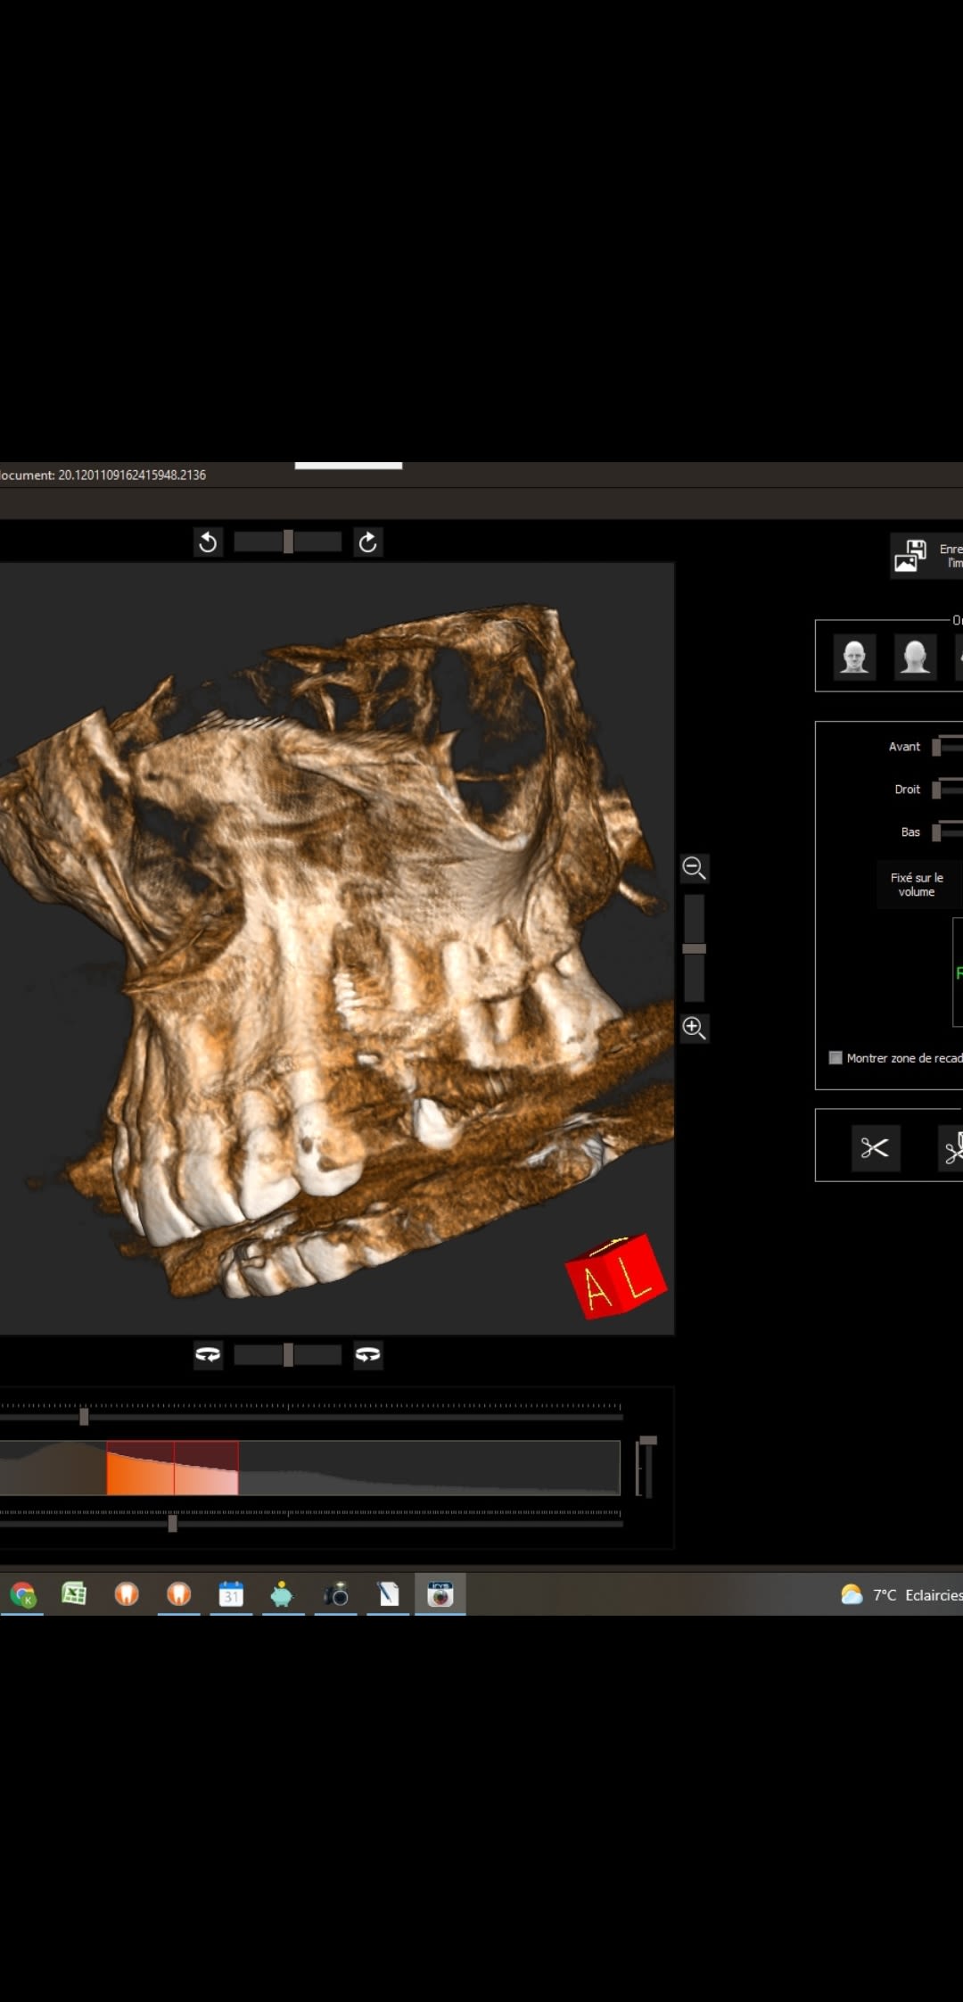Screen dimensions: 963x2002
Task: Open the calendar app in the taskbar
Action: (231, 1593)
